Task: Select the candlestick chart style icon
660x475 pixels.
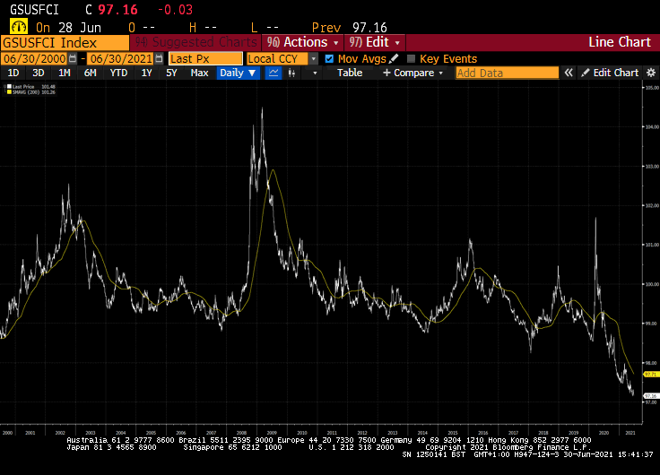Action: pos(291,73)
